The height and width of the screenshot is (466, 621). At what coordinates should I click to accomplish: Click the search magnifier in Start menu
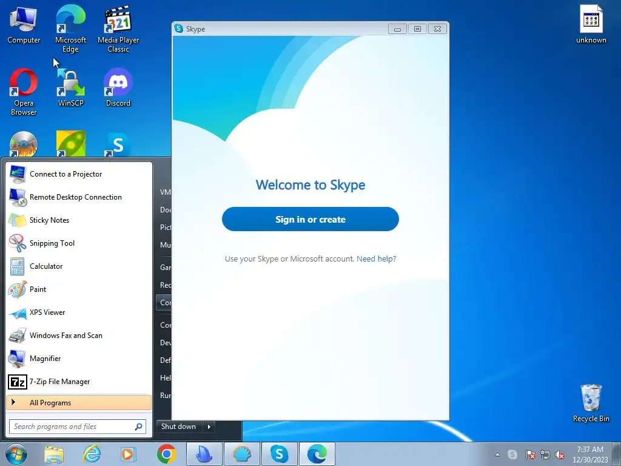coord(139,427)
